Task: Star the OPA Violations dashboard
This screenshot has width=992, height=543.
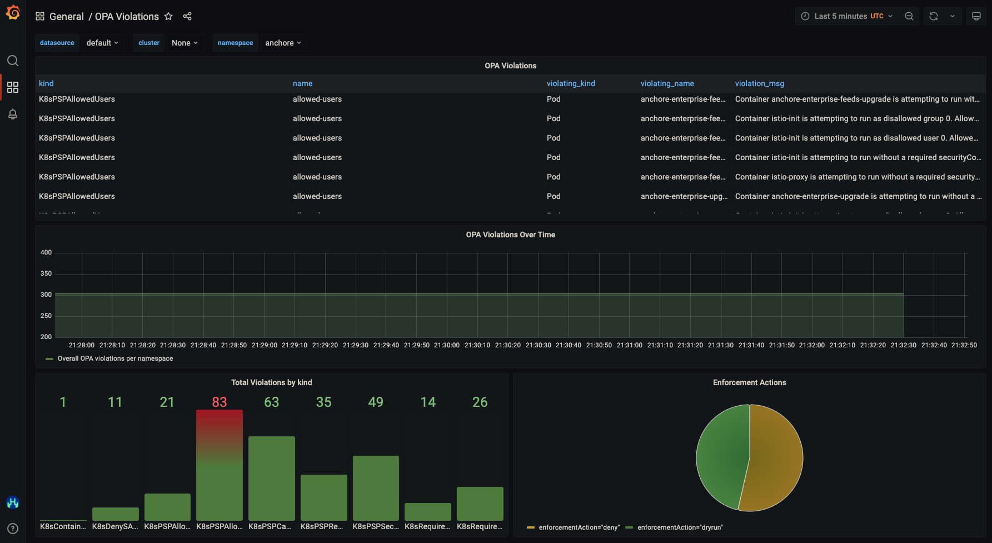Action: coord(168,17)
